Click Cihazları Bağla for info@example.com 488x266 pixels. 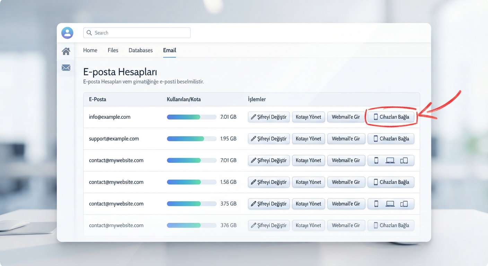click(391, 117)
